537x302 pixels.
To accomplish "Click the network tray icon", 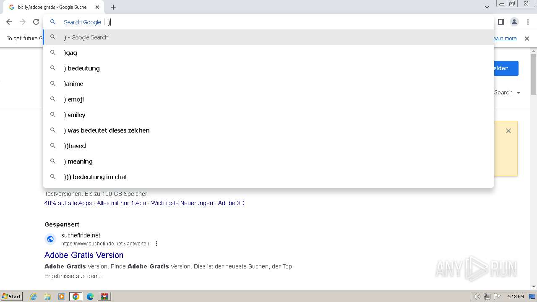I will (x=487, y=297).
